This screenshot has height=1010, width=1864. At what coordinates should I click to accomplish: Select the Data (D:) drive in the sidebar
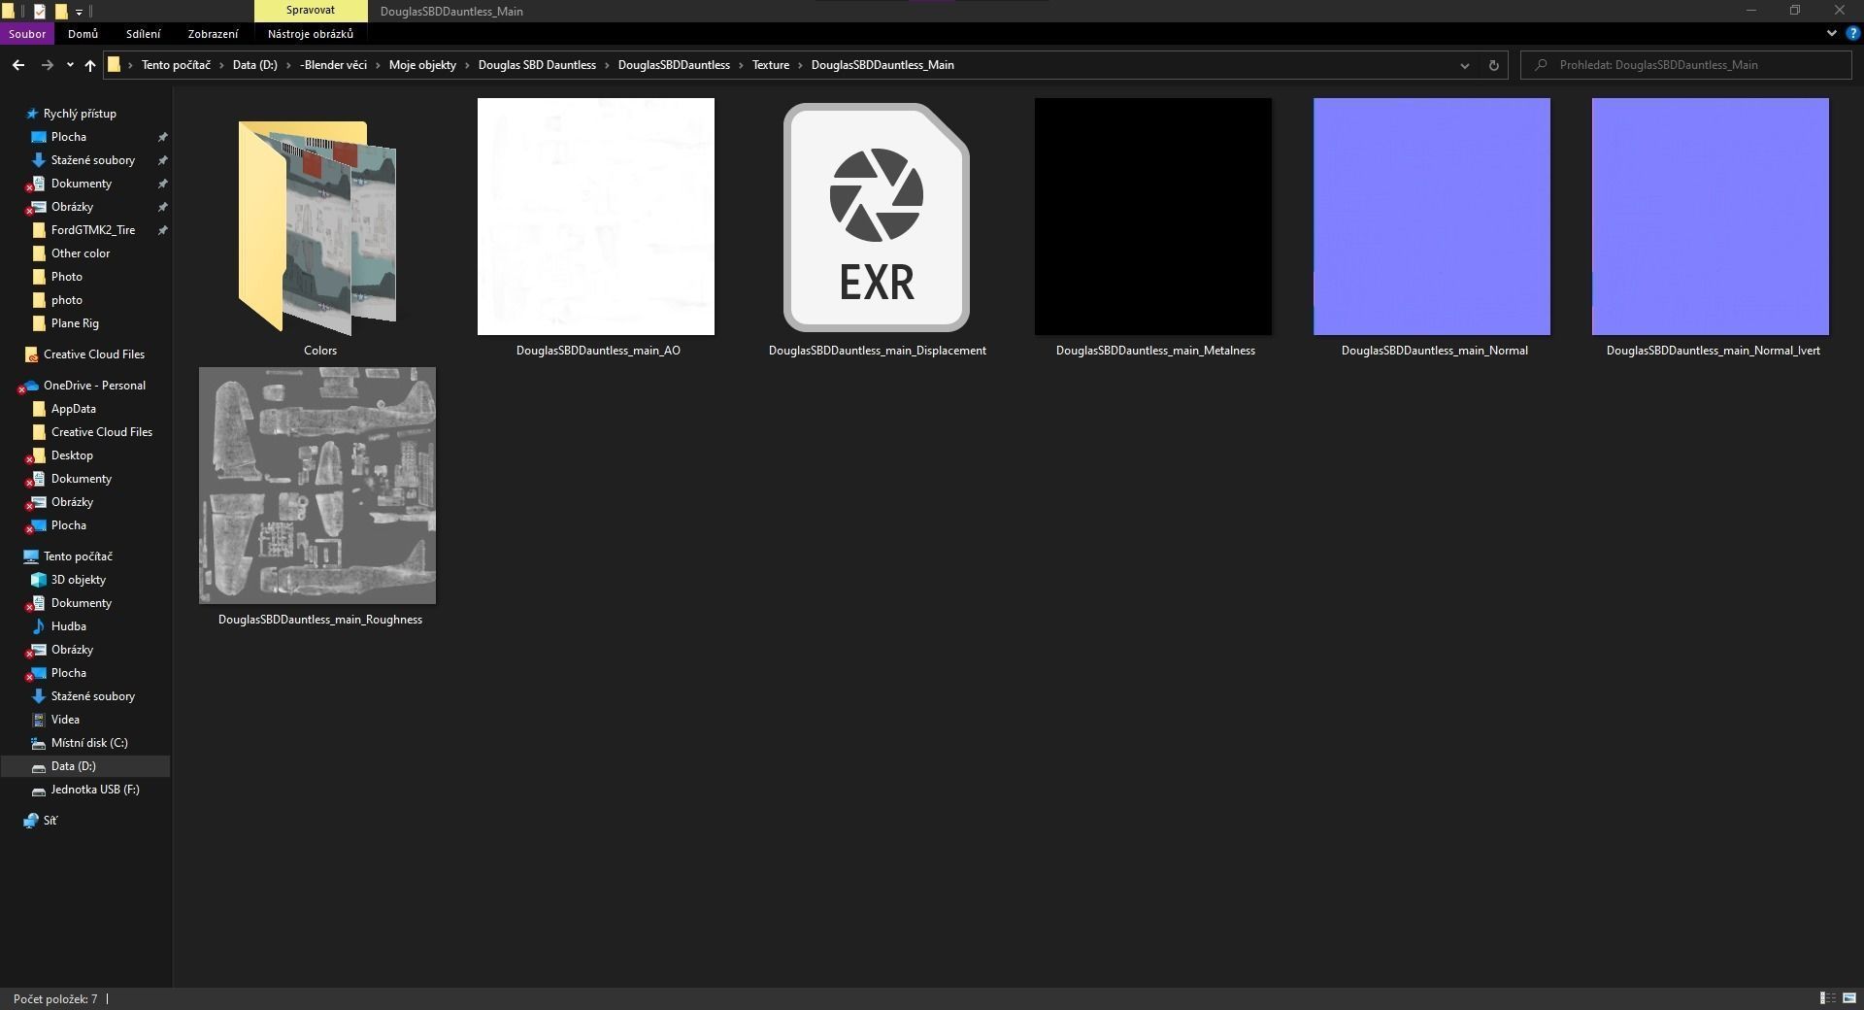[73, 766]
